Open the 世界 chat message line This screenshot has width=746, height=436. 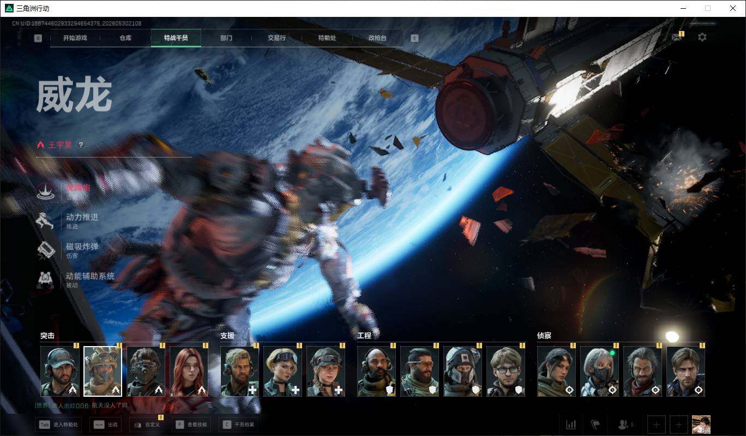click(81, 405)
